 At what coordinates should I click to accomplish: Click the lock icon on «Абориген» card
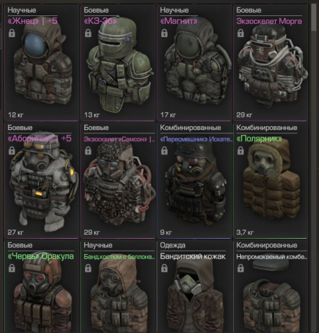(x=12, y=151)
